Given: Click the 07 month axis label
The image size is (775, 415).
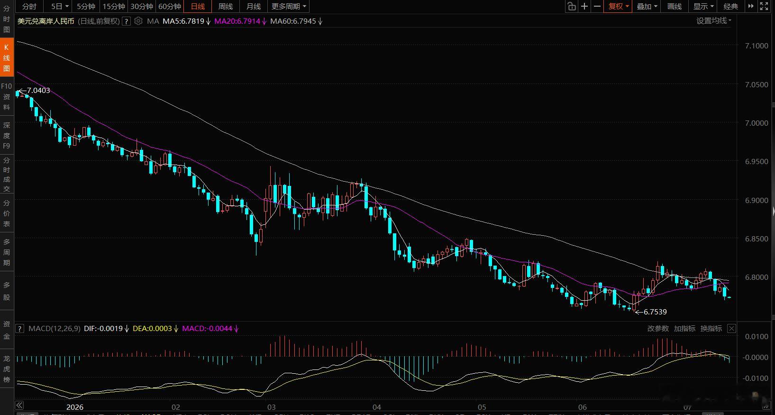Looking at the screenshot, I should 687,407.
